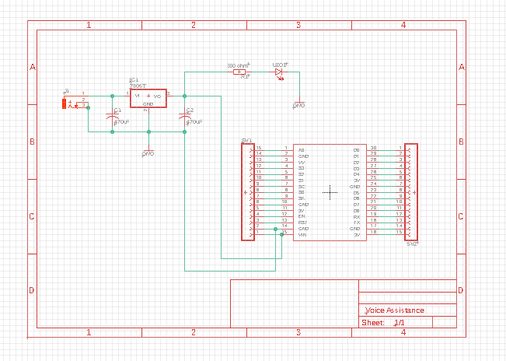Select the SV2 pin header connector
The height and width of the screenshot is (361, 506).
pyautogui.click(x=411, y=192)
